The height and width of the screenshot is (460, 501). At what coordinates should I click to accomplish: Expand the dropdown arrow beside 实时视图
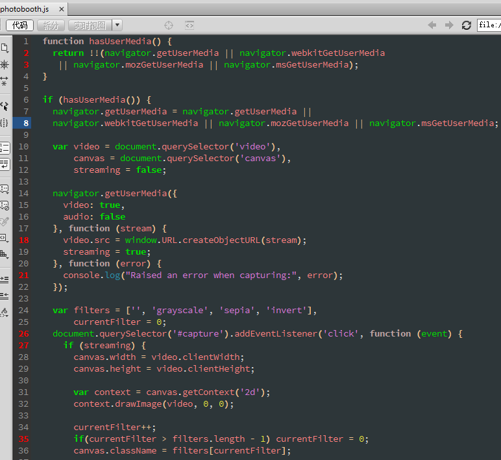tap(117, 25)
